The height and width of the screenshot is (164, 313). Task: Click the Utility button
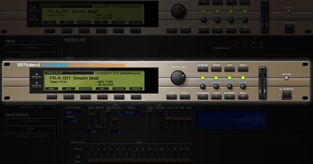[x=185, y=97]
